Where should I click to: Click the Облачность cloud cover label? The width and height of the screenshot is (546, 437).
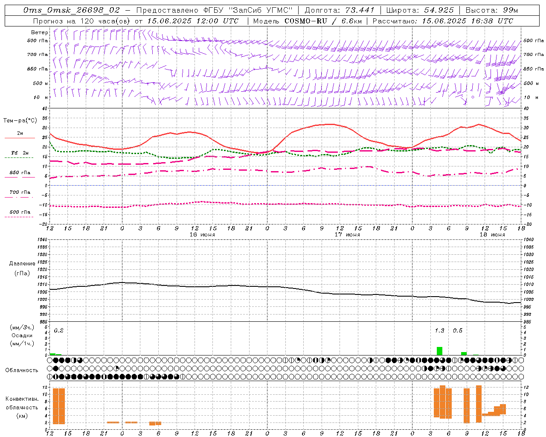click(22, 370)
